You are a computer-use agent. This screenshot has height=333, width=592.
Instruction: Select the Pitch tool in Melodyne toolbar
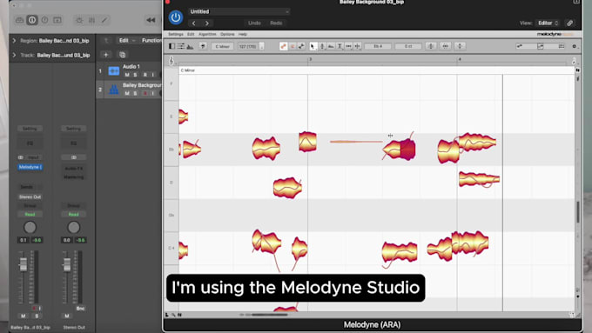(x=322, y=46)
